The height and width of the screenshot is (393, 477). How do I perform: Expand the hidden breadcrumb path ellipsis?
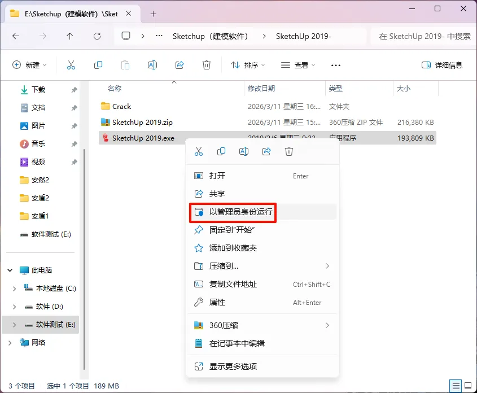click(159, 36)
